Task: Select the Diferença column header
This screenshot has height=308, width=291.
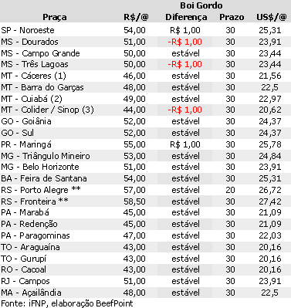Action: coord(186,17)
